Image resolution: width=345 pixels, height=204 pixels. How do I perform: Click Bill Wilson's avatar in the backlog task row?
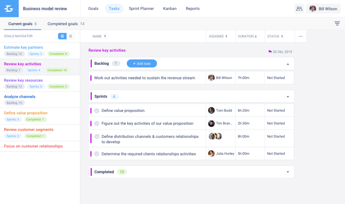(x=211, y=78)
